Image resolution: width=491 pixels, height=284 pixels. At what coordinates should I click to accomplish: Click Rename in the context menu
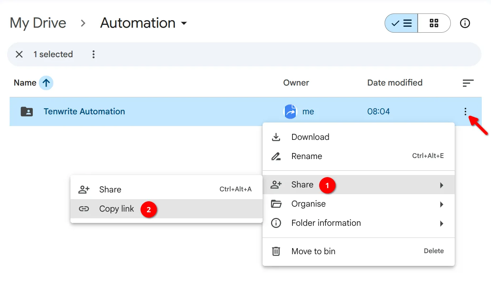306,156
